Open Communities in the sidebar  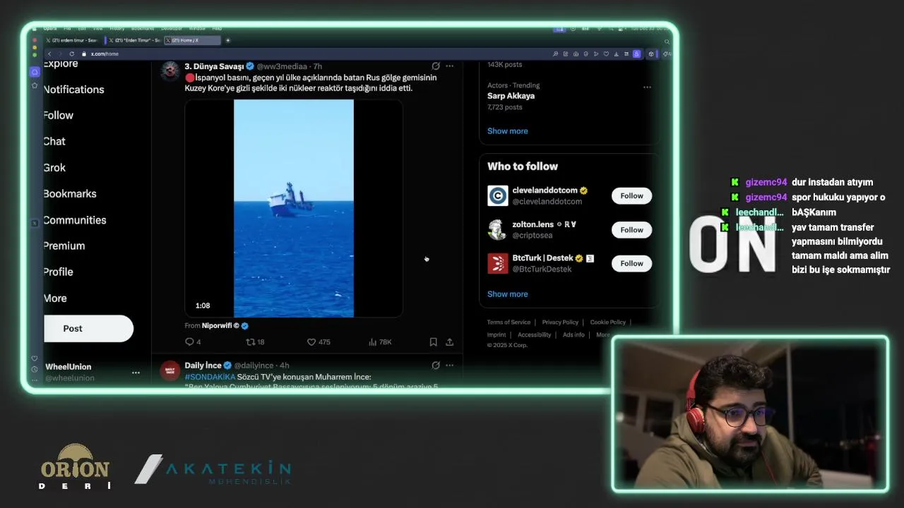(x=75, y=220)
